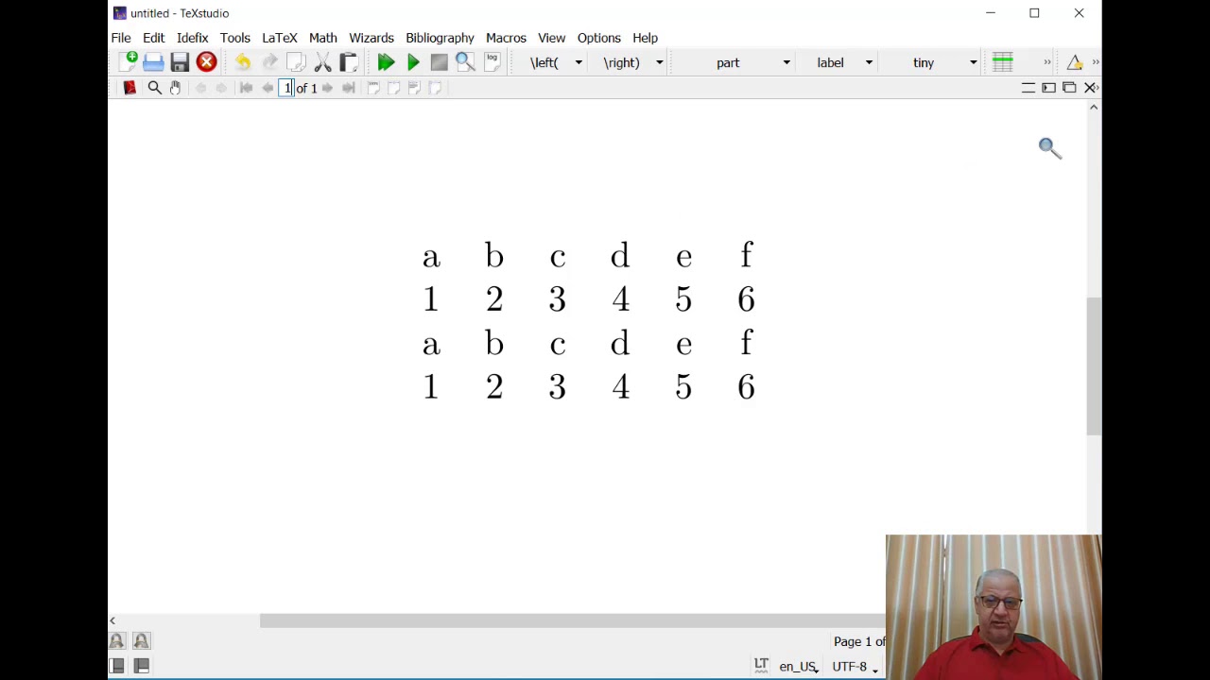Create a new document with the New icon

coord(129,62)
